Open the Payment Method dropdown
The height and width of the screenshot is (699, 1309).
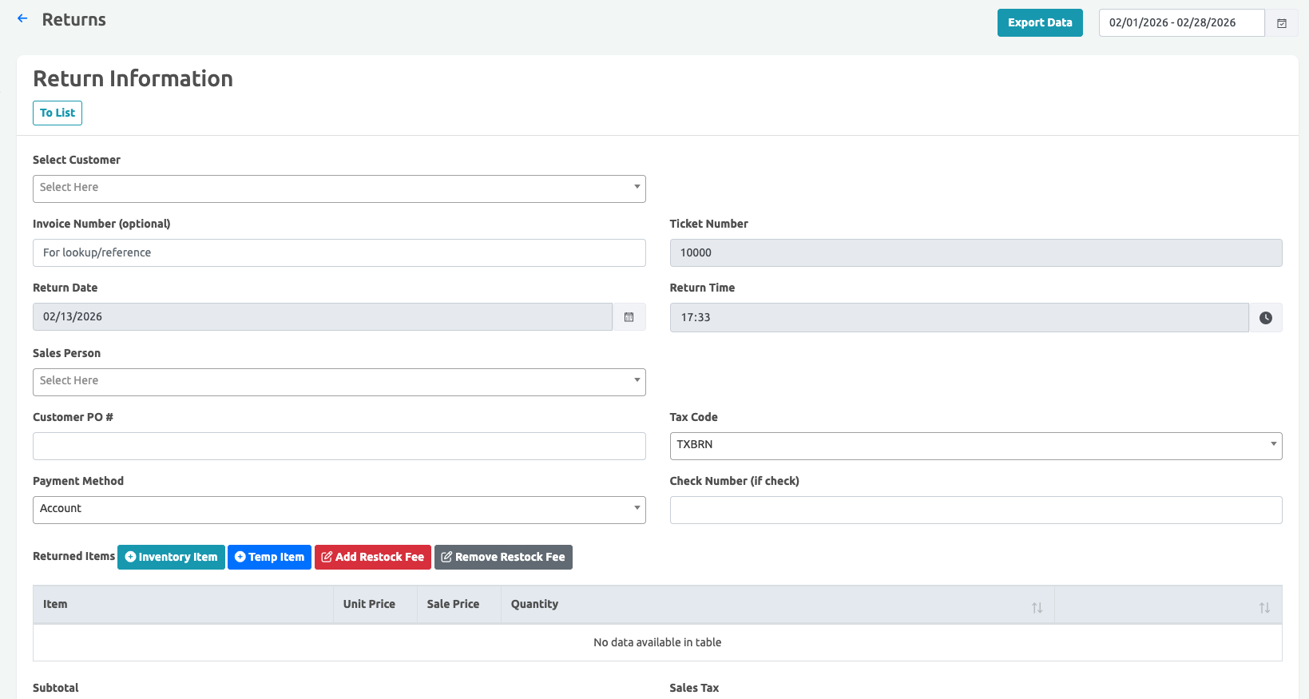point(339,510)
